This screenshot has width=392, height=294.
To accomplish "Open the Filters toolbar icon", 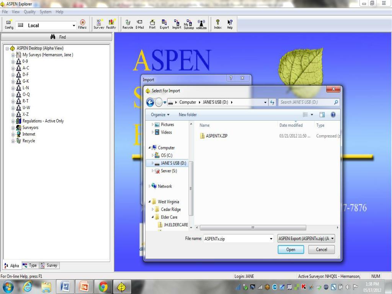I will 82,24.
